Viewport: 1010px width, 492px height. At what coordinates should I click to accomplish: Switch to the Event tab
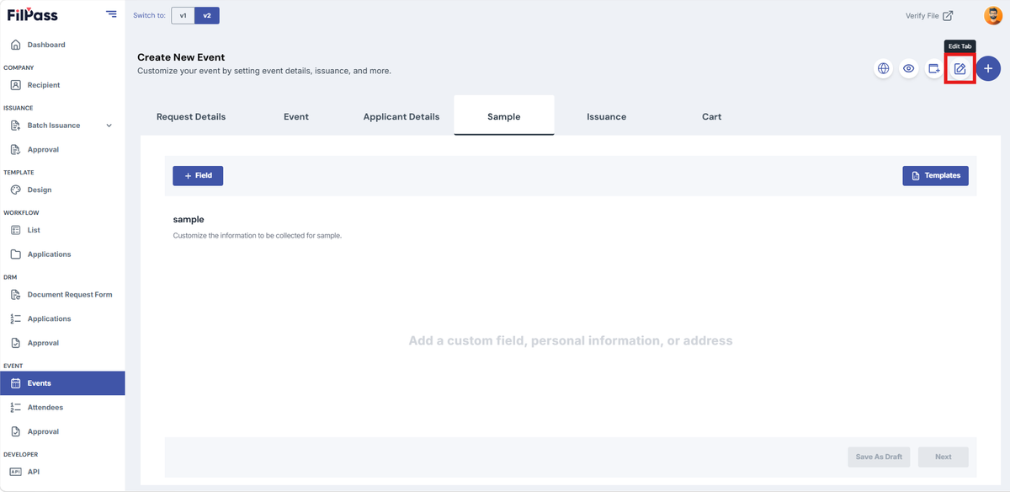[x=296, y=116]
